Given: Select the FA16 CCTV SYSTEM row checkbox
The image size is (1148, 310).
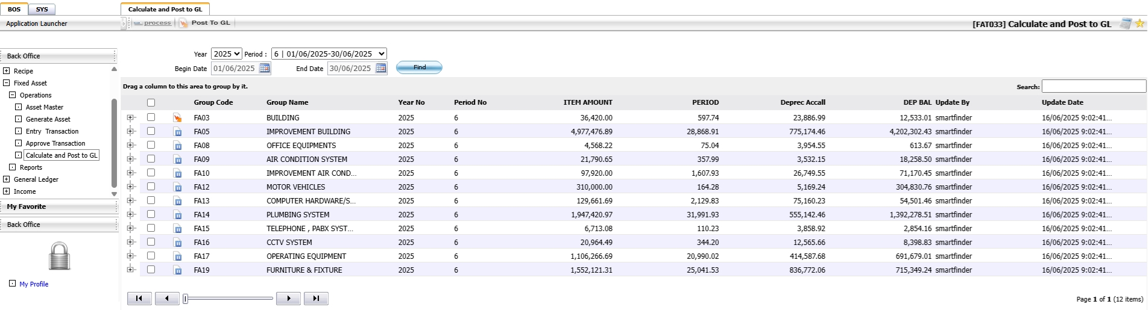Looking at the screenshot, I should pos(151,242).
